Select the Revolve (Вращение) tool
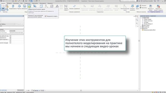 25,7
